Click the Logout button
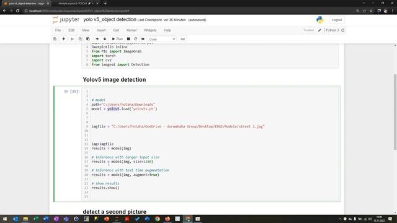 [337, 20]
